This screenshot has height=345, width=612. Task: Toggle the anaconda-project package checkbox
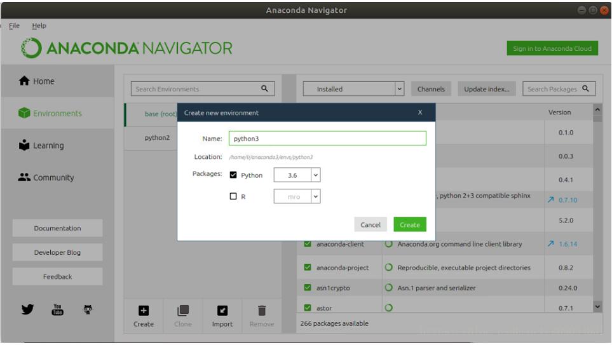[x=308, y=267]
